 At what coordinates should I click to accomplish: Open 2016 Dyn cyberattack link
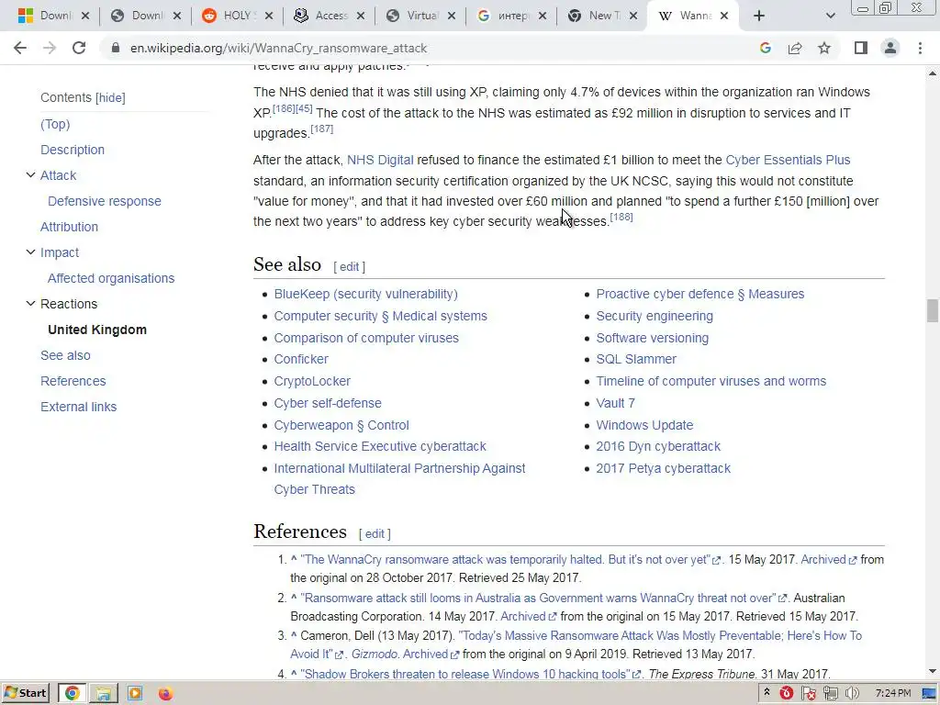[x=658, y=447]
